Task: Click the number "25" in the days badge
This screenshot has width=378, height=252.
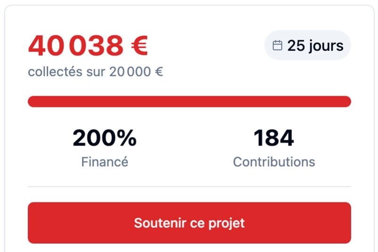Action: [x=296, y=46]
